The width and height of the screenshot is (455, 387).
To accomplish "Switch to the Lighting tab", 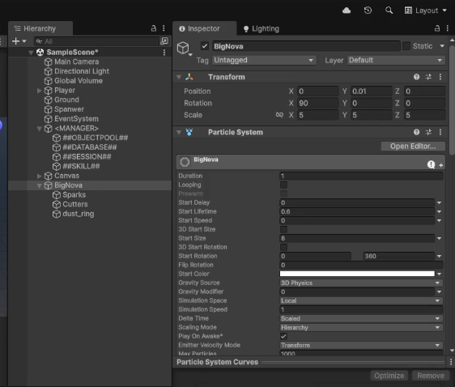I will coord(262,28).
